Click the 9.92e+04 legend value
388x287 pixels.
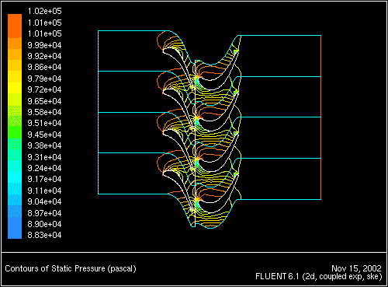[44, 56]
